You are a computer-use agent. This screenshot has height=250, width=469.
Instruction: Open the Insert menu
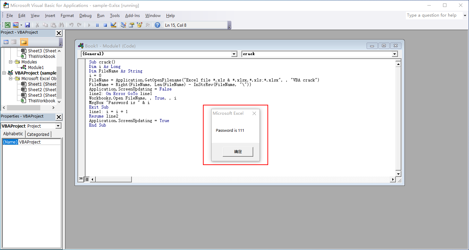point(50,16)
